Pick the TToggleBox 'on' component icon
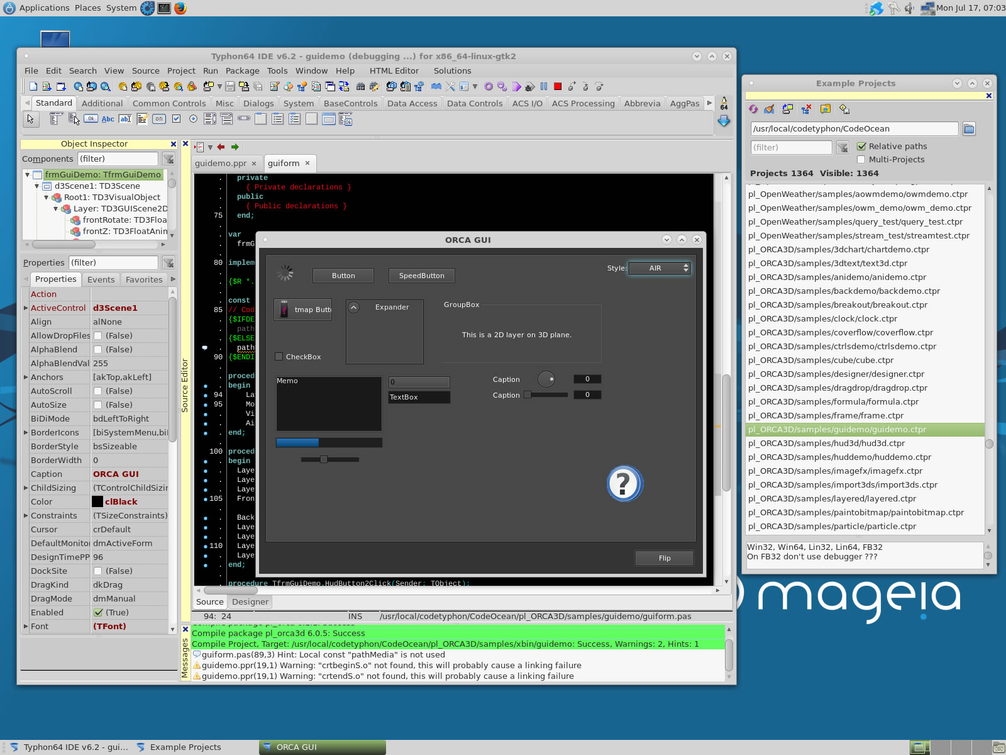 (x=159, y=119)
